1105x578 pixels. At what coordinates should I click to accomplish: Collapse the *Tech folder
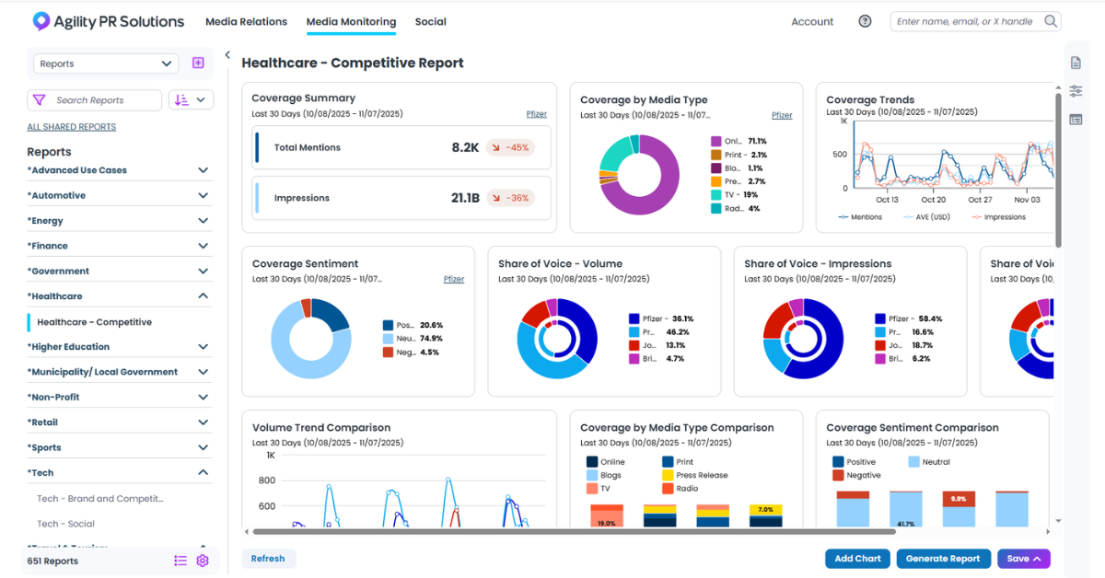coord(120,473)
